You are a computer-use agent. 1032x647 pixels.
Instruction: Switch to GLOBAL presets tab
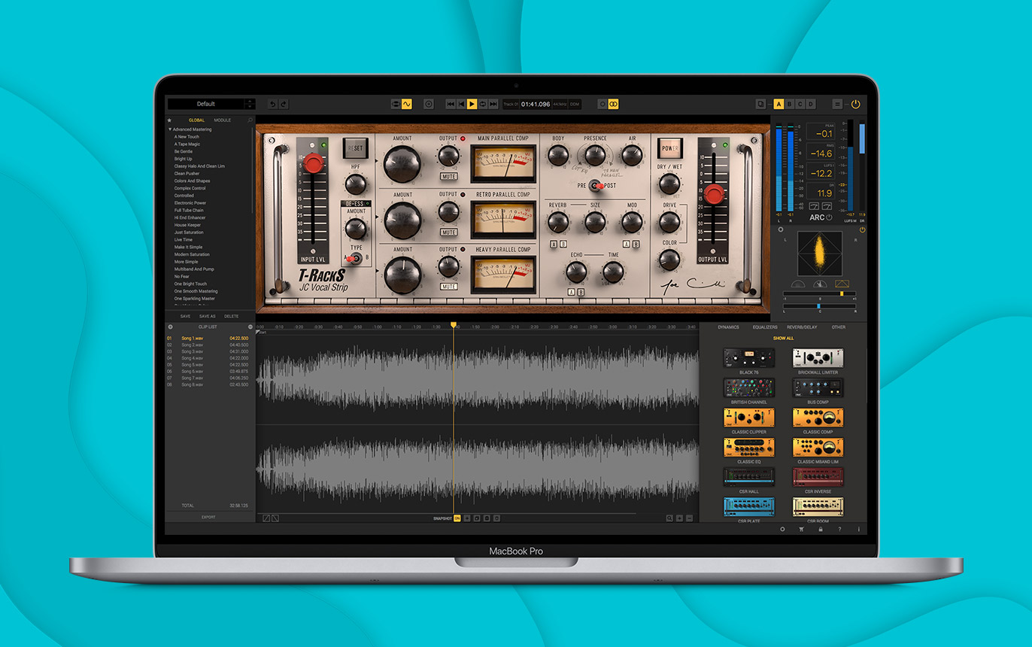[x=196, y=120]
